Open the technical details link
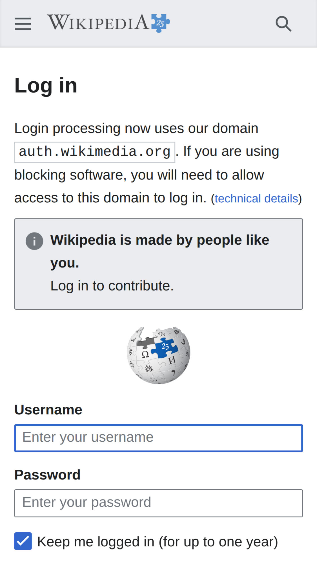The height and width of the screenshot is (563, 317). pos(256,198)
